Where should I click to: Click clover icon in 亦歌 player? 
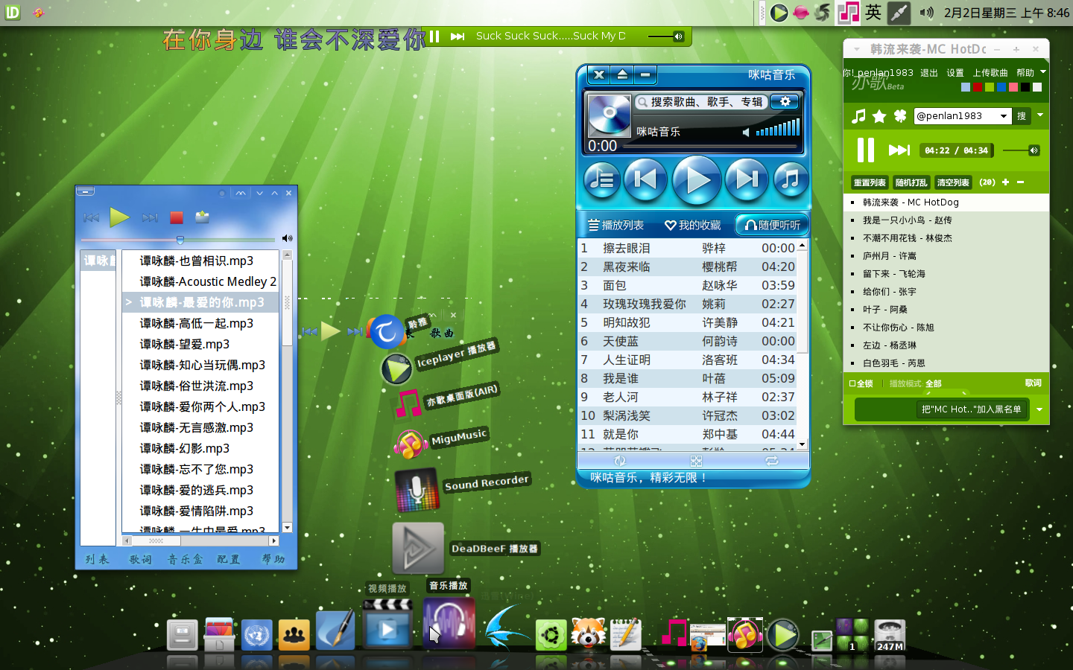coord(900,116)
